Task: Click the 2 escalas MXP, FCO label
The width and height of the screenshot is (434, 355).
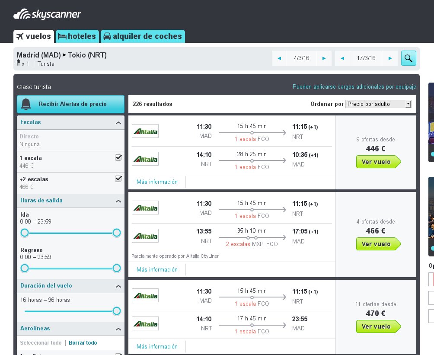Action: click(x=252, y=244)
